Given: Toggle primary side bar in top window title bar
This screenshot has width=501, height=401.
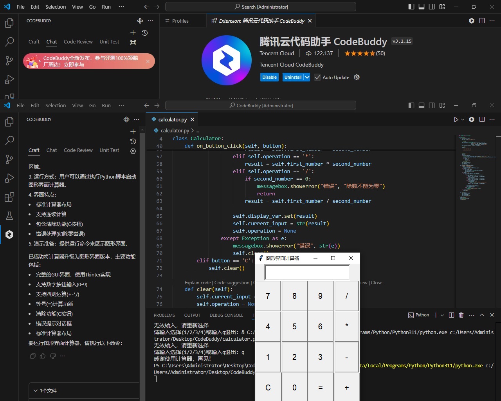Looking at the screenshot, I should click(411, 7).
